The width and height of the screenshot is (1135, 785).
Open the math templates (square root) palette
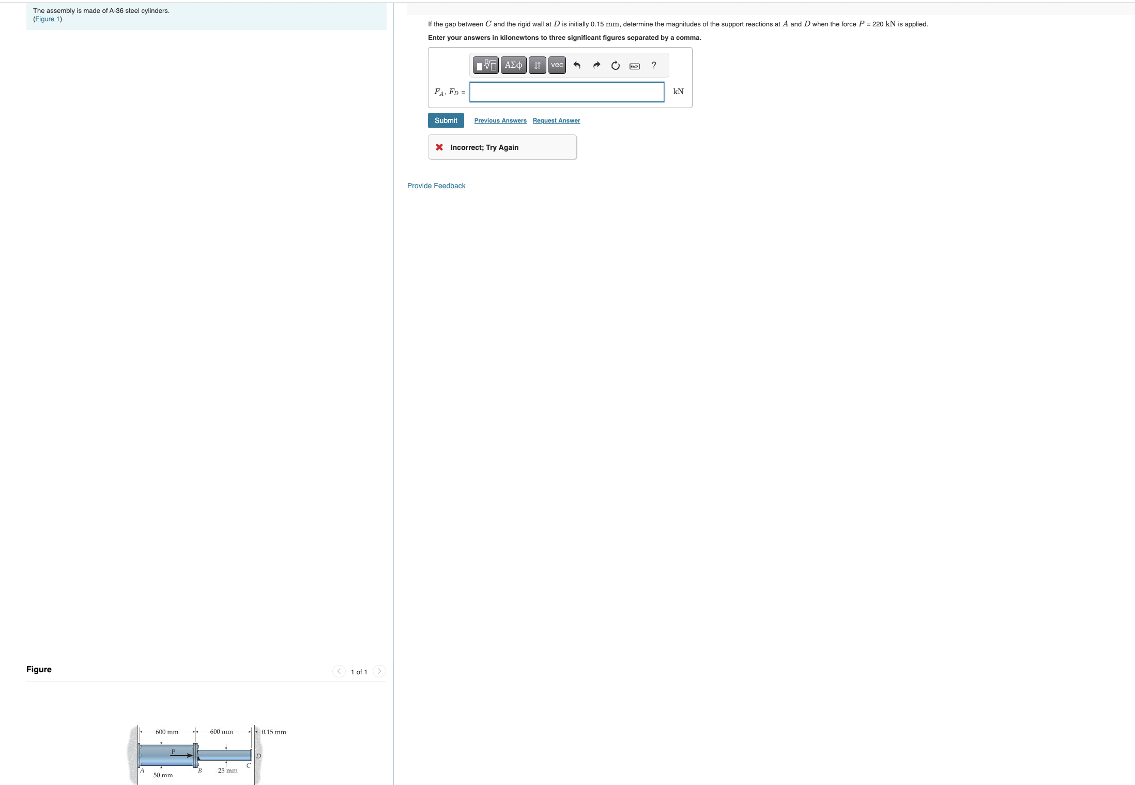pos(485,65)
